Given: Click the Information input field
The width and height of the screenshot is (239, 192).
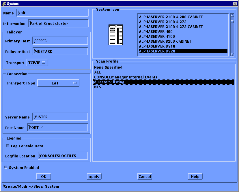Looking at the screenshot, I should (58, 23).
